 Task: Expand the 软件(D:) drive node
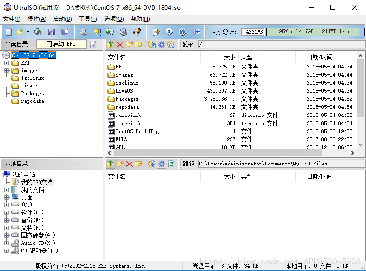coord(6,213)
